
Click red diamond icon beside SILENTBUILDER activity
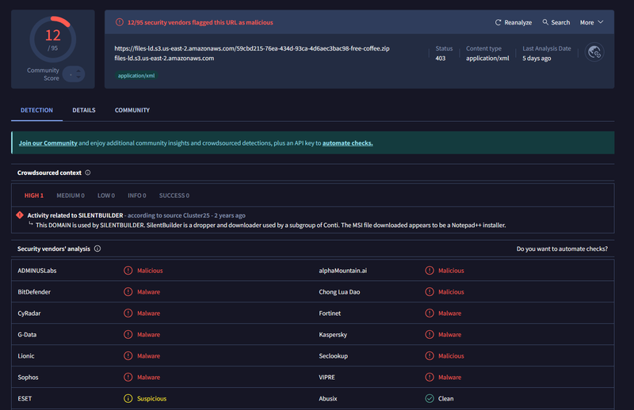click(x=20, y=215)
